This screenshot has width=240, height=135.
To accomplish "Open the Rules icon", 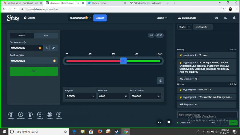I will click(30, 114).
